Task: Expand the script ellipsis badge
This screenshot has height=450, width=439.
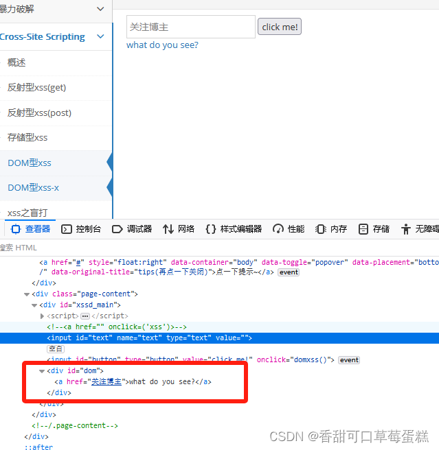Action: coord(85,316)
